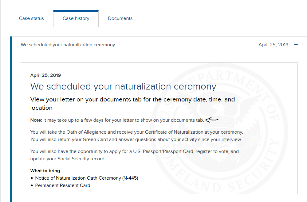Click the bullet before Permanent Resident Card
Image resolution: width=307 pixels, height=202 pixels.
tap(32, 185)
